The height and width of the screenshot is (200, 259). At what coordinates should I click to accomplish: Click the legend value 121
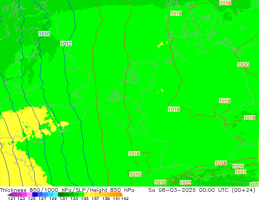click(12, 198)
